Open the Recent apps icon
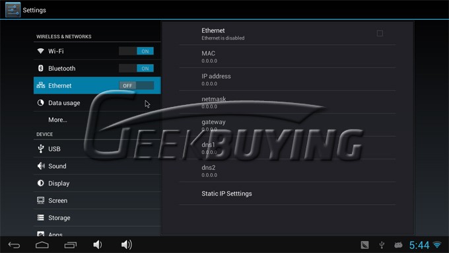The width and height of the screenshot is (449, 253). pyautogui.click(x=71, y=245)
